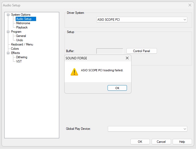
Task: Open the Undo settings page
Action: [19, 40]
